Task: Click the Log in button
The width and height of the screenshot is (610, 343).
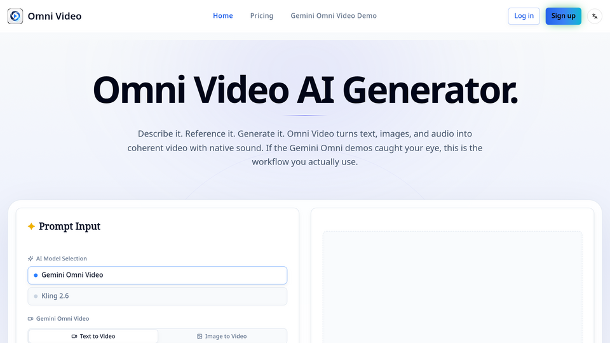Action: [524, 16]
